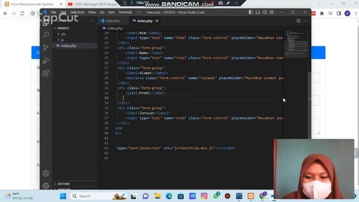Screen dimensions: 359x202
Task: Toggle the bottom panel layout icon
Action: point(258,12)
